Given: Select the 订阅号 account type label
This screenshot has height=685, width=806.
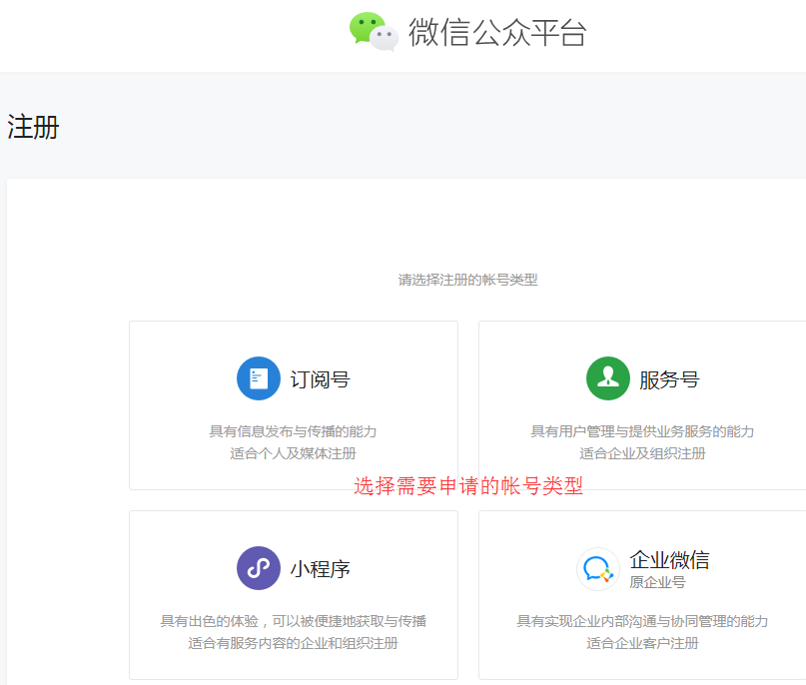Looking at the screenshot, I should pyautogui.click(x=320, y=379).
